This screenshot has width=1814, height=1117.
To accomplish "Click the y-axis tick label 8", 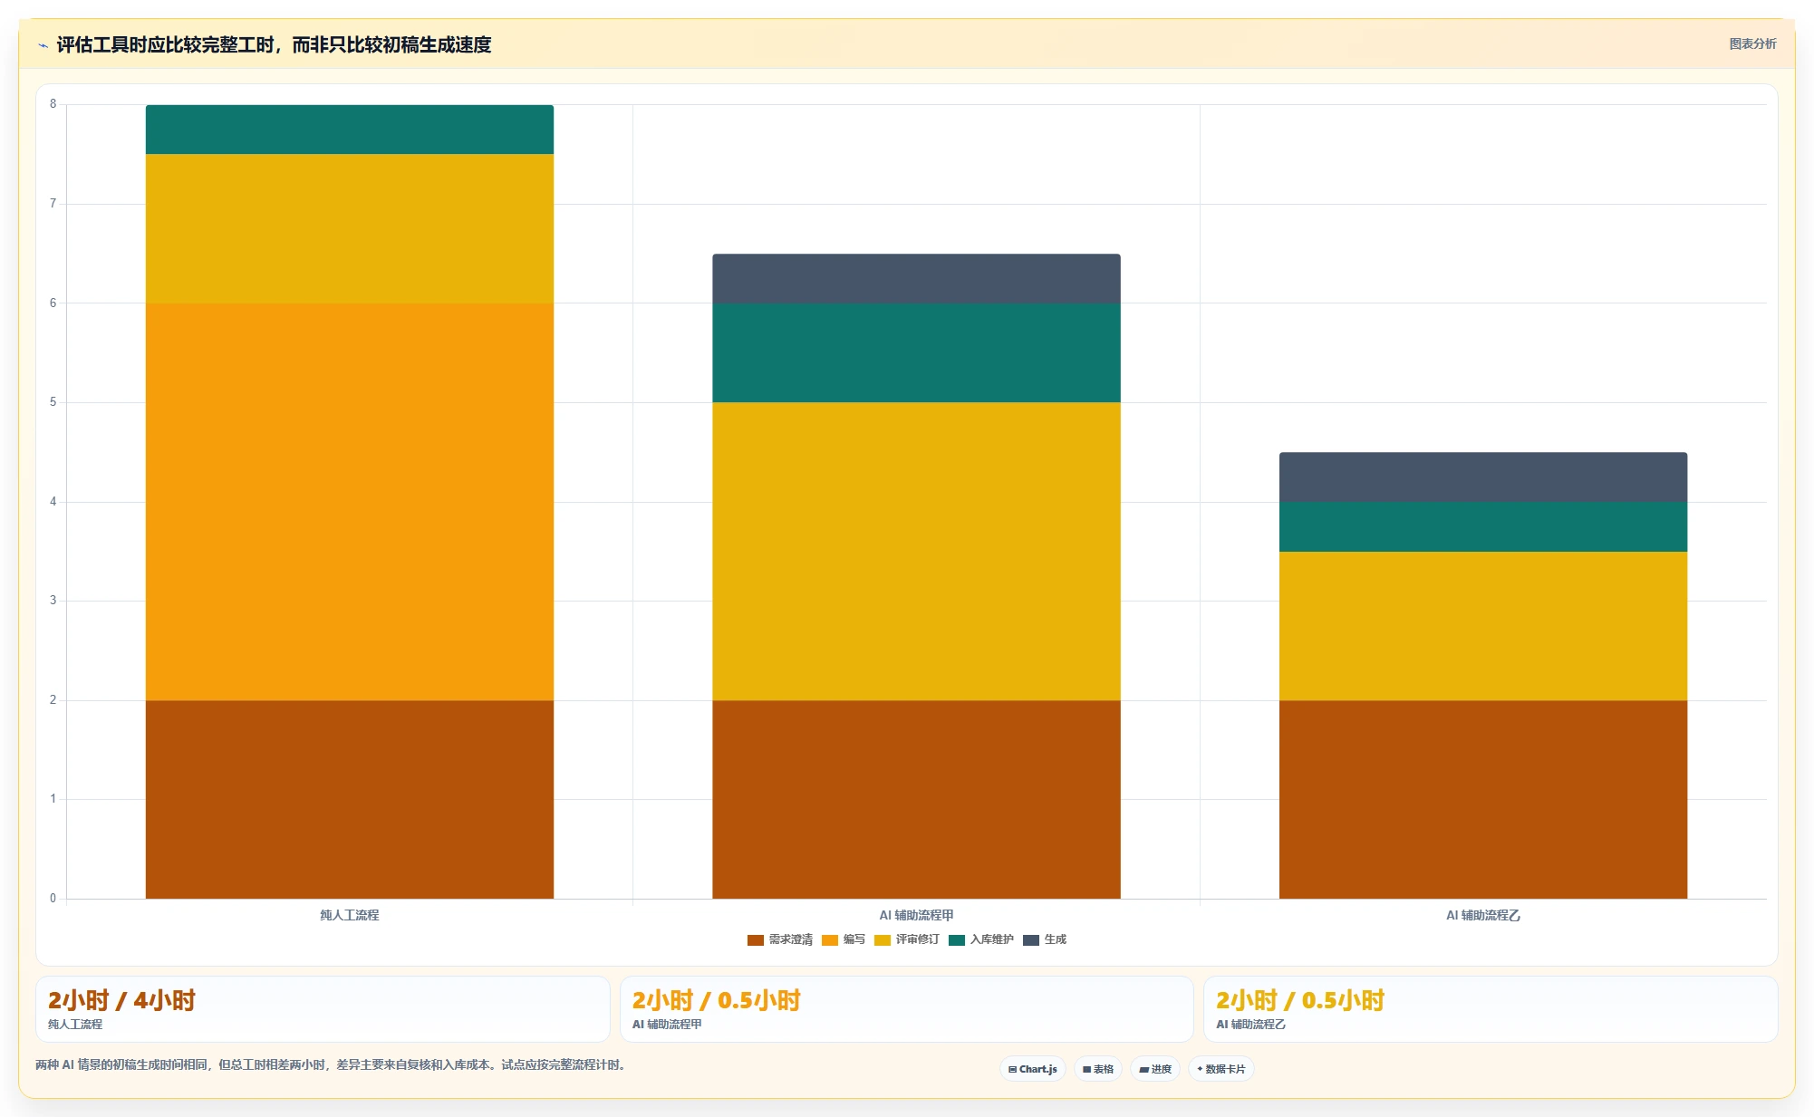I will [x=53, y=104].
